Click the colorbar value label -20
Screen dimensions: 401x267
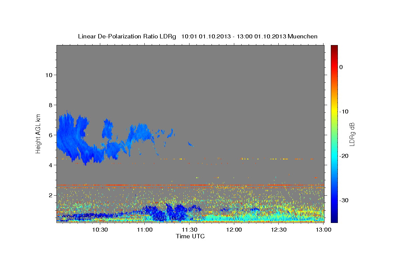[344, 156]
